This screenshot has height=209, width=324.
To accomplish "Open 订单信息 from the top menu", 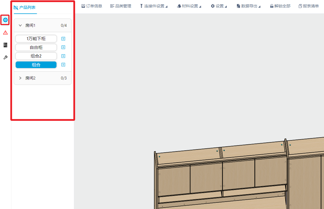I will tap(92, 6).
